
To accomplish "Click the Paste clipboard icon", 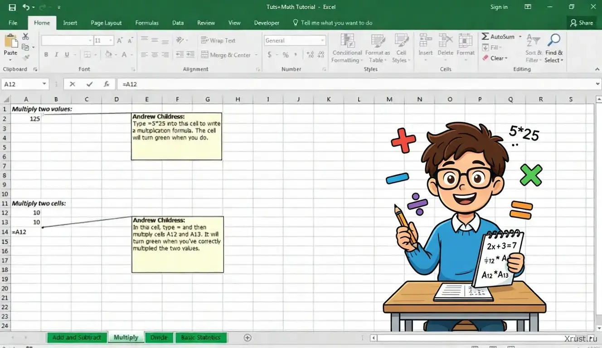I will pyautogui.click(x=10, y=44).
